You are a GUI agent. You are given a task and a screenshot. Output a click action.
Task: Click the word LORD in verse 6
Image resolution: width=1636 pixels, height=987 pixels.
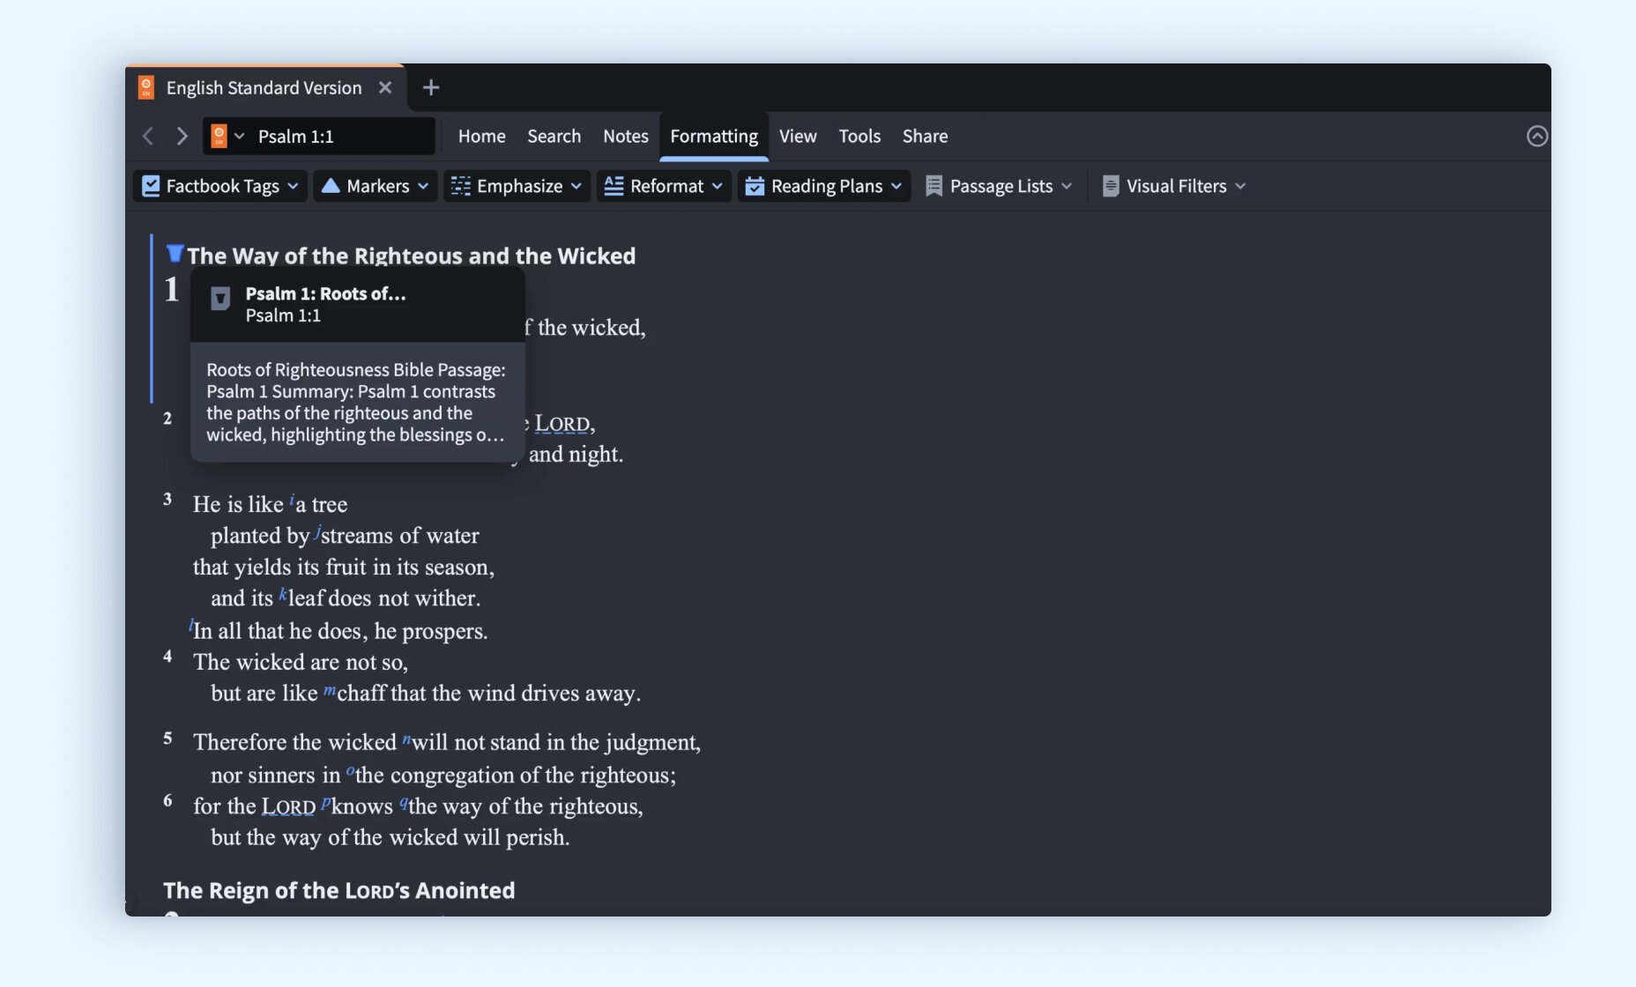(288, 806)
